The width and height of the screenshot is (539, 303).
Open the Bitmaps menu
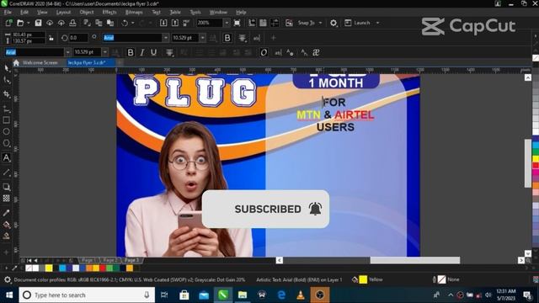(x=134, y=12)
